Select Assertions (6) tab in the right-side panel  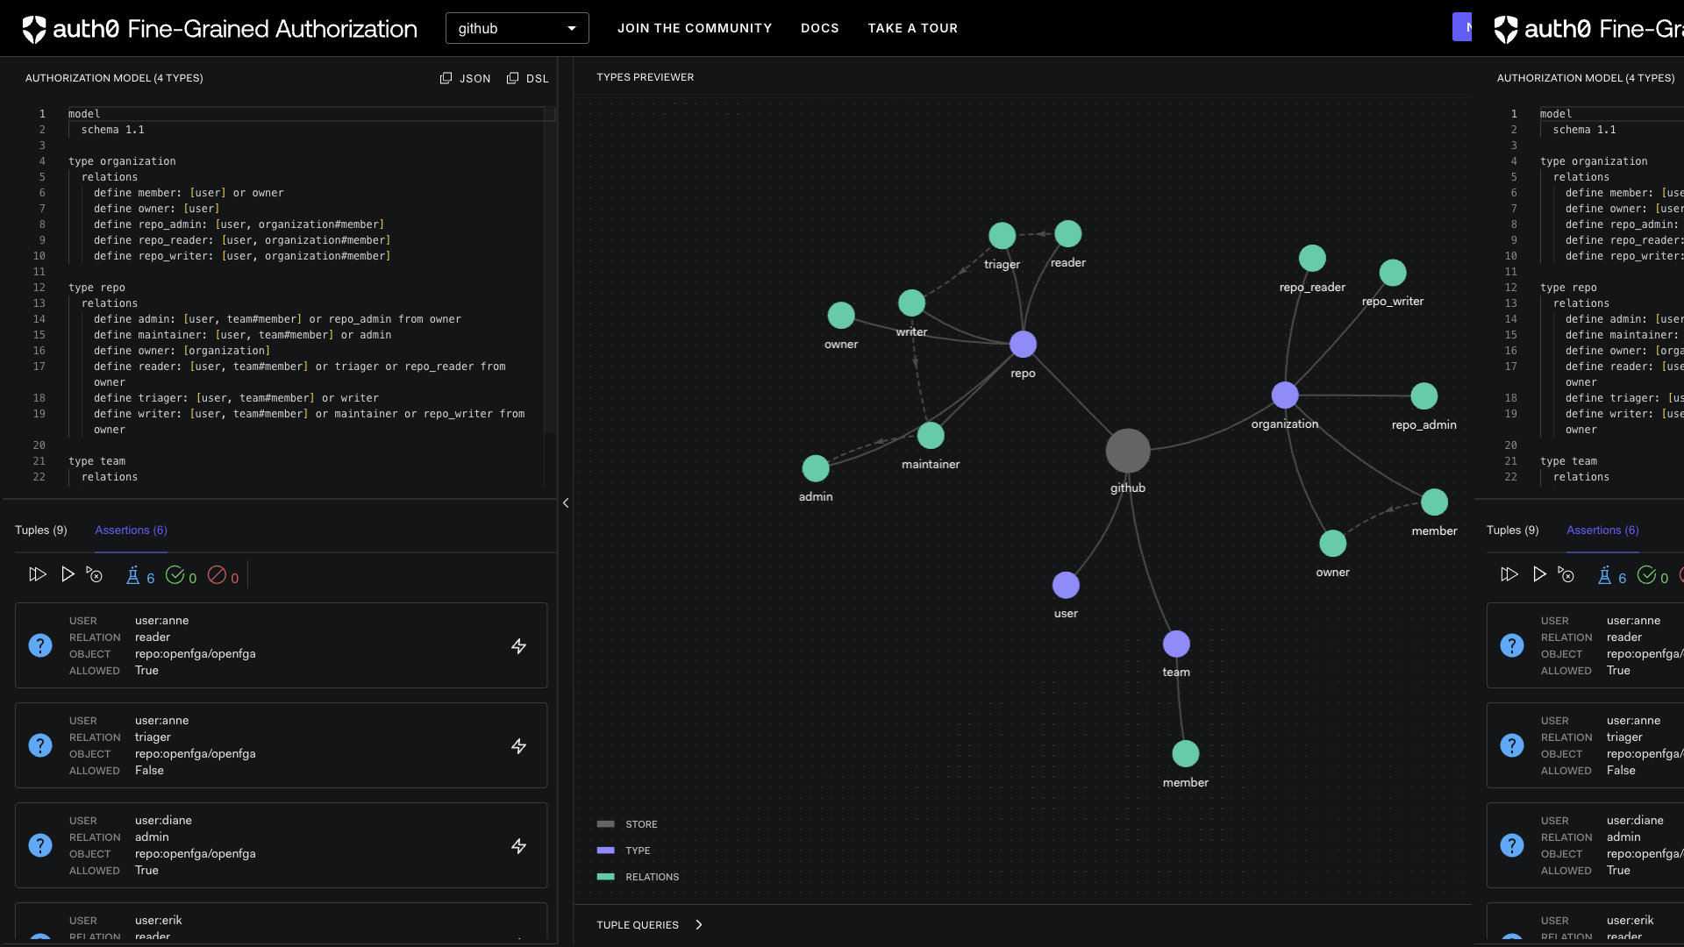tap(1602, 530)
